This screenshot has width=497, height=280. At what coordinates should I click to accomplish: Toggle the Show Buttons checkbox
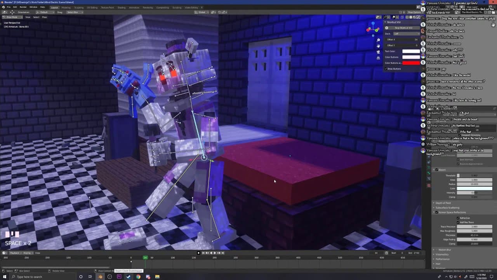click(x=386, y=69)
